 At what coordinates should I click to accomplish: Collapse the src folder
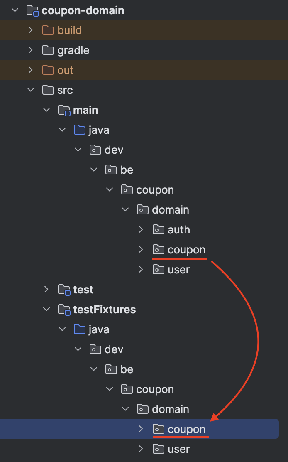click(30, 90)
